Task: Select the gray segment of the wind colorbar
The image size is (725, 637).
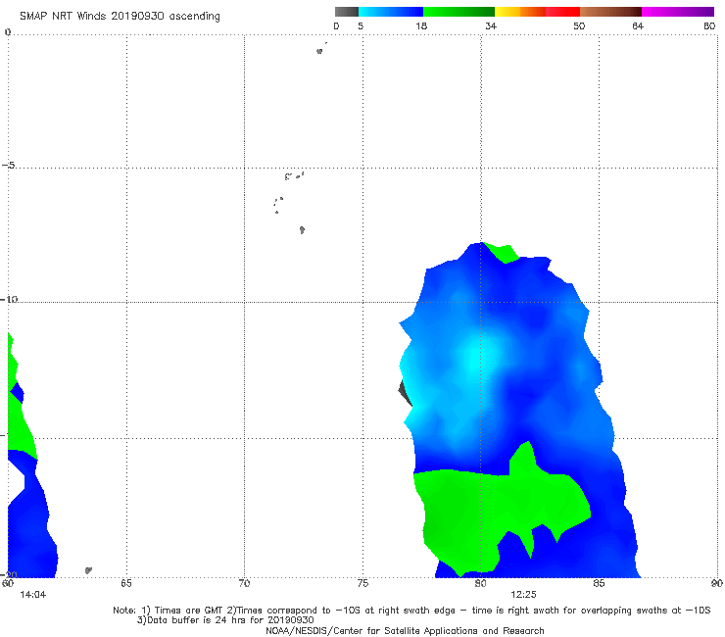Action: 346,12
